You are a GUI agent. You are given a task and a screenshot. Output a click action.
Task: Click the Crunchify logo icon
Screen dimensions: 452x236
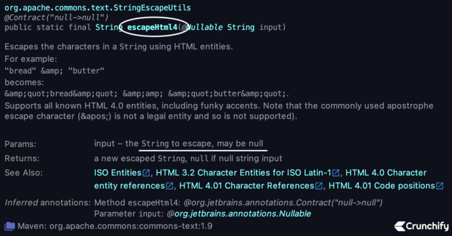click(x=400, y=226)
